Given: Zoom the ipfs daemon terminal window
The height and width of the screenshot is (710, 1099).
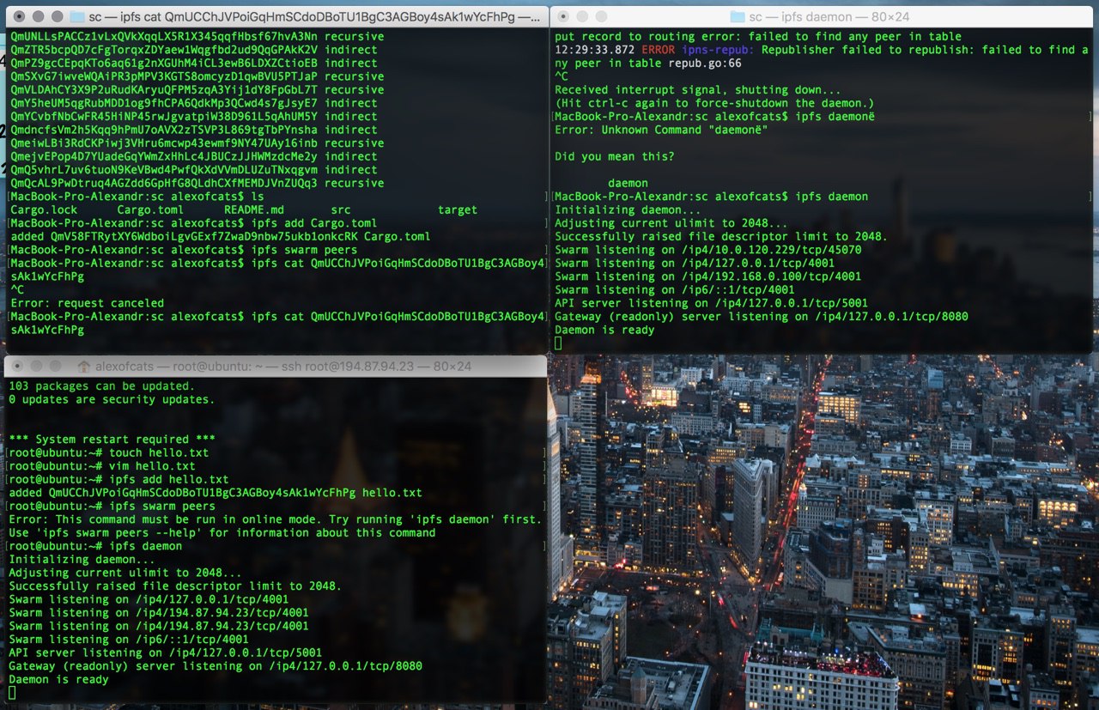Looking at the screenshot, I should click(602, 16).
